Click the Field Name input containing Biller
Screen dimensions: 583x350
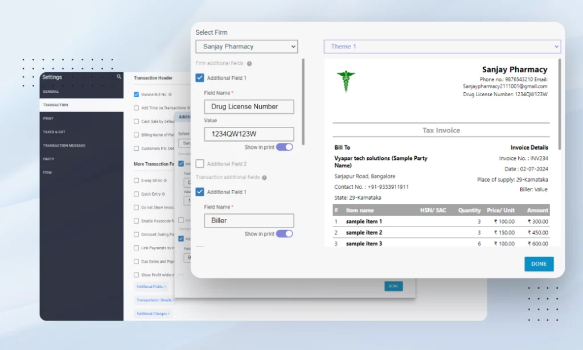pos(249,220)
